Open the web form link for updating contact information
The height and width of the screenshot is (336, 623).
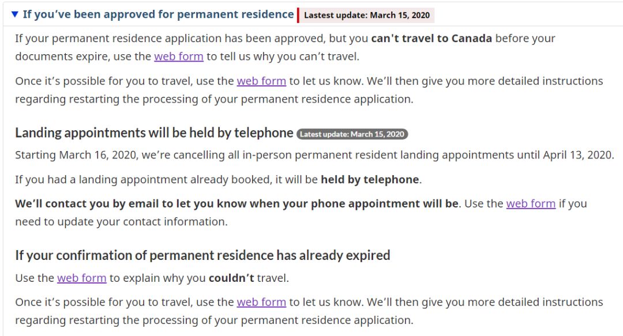point(531,203)
